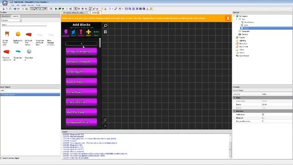Switch to the place document tab
This screenshot has width=293, height=165.
75,13
